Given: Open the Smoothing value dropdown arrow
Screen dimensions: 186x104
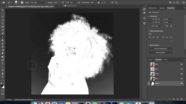Looking at the screenshot, I should (95, 3).
